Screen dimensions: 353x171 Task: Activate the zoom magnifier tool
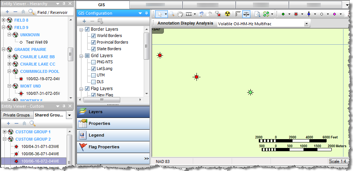[x=171, y=14]
